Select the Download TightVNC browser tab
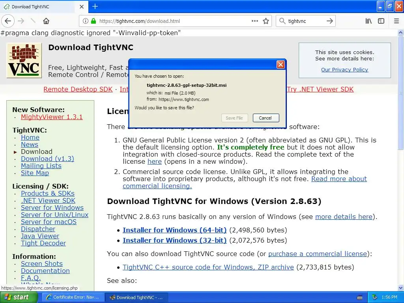The image size is (404, 303). (x=44, y=7)
